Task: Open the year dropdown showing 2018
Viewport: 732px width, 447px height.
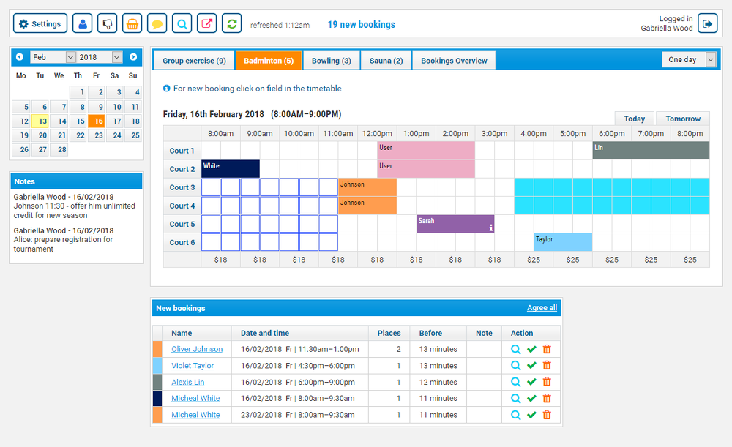Action: click(x=99, y=56)
